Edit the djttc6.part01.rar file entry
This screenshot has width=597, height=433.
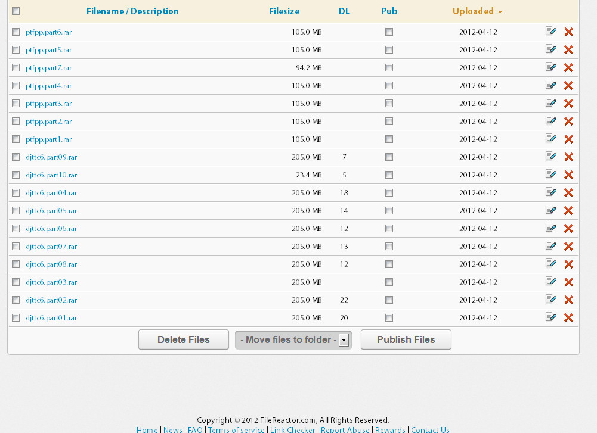pyautogui.click(x=551, y=317)
